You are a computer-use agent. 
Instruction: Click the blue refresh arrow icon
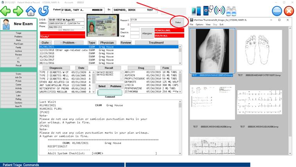pyautogui.click(x=43, y=11)
